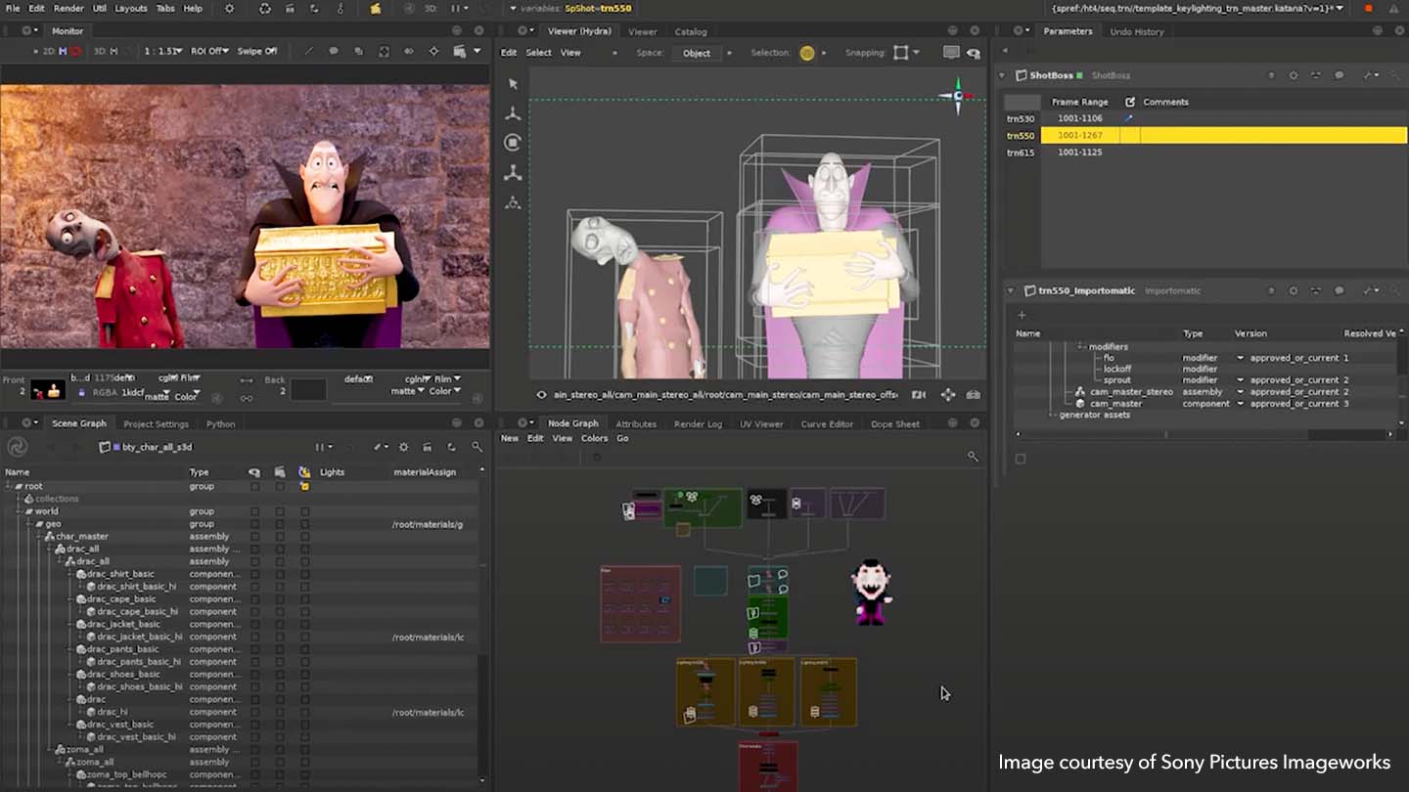Switch to the Project Settings tab
1409x792 pixels.
tap(156, 424)
